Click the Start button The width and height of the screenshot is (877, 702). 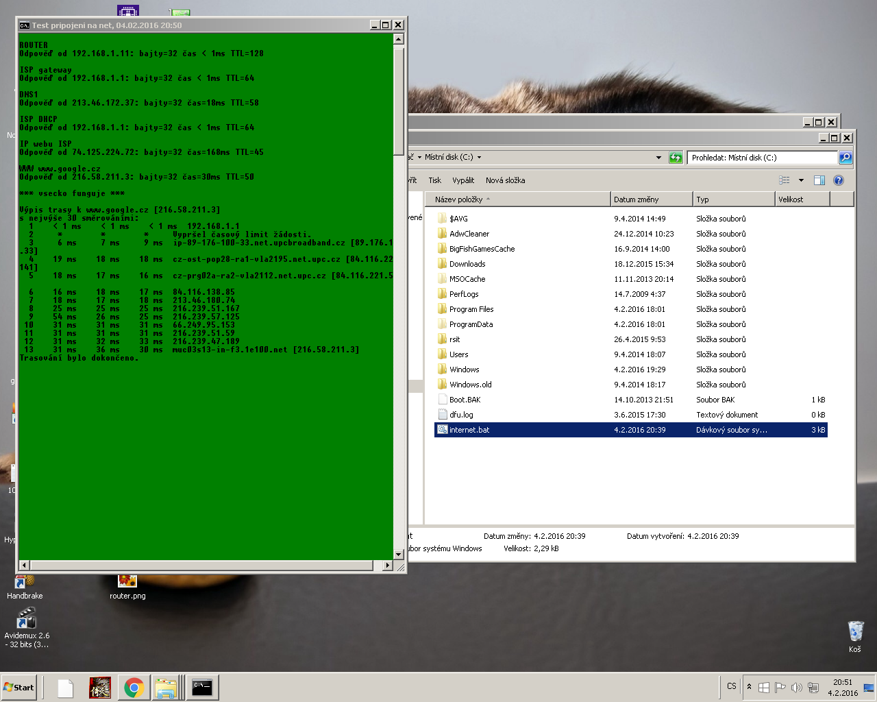pyautogui.click(x=19, y=687)
